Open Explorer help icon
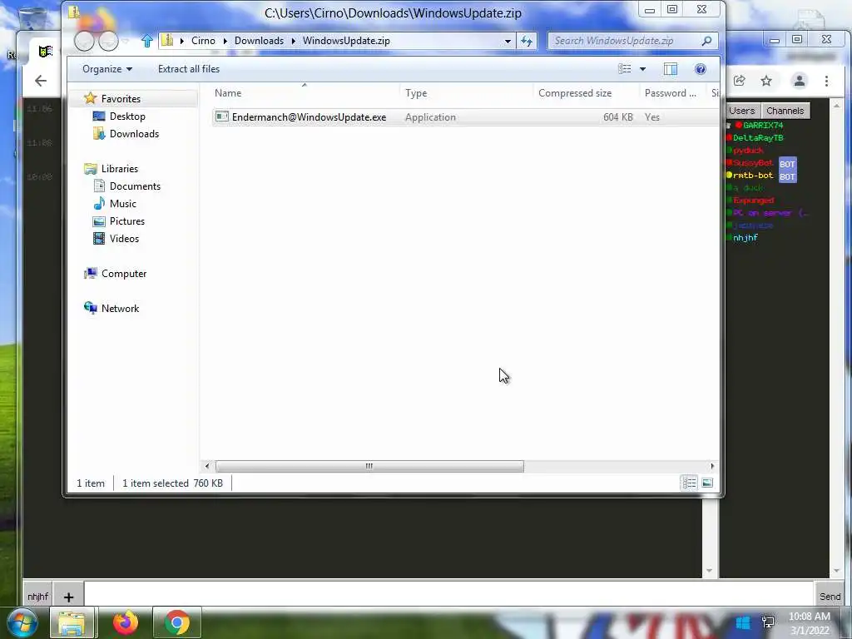The image size is (852, 639). tap(701, 69)
